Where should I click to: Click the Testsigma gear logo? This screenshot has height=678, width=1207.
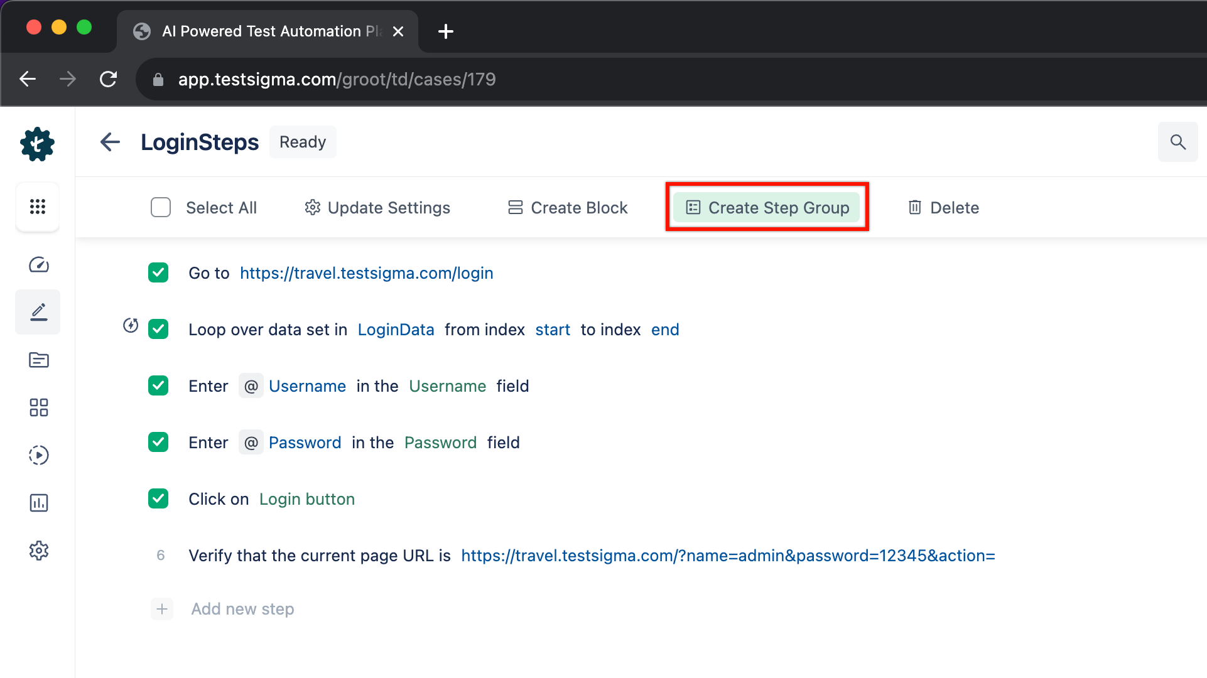click(x=38, y=144)
